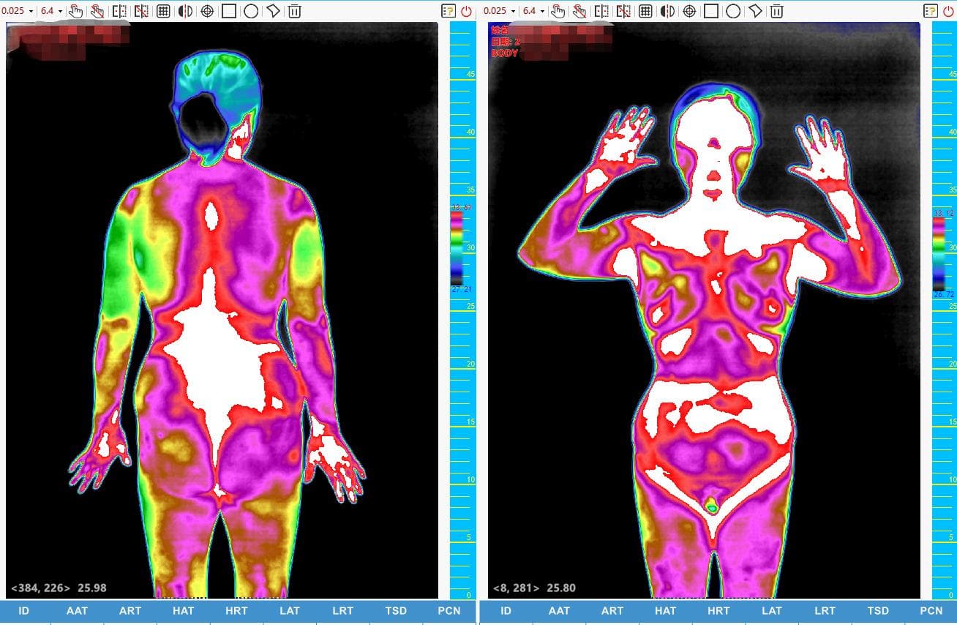Click the 15 mark on right temperature scale
Viewport: 957px width, 625px height.
[953, 422]
